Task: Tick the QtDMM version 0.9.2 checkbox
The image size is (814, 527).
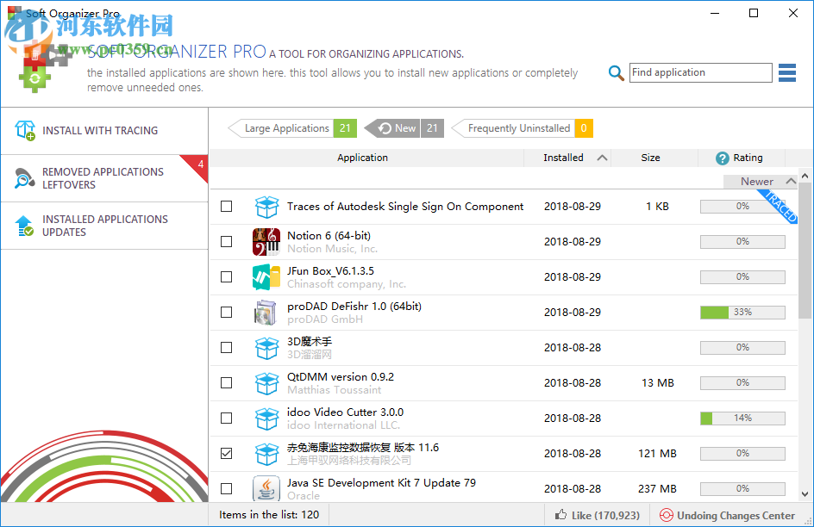Action: (x=226, y=382)
